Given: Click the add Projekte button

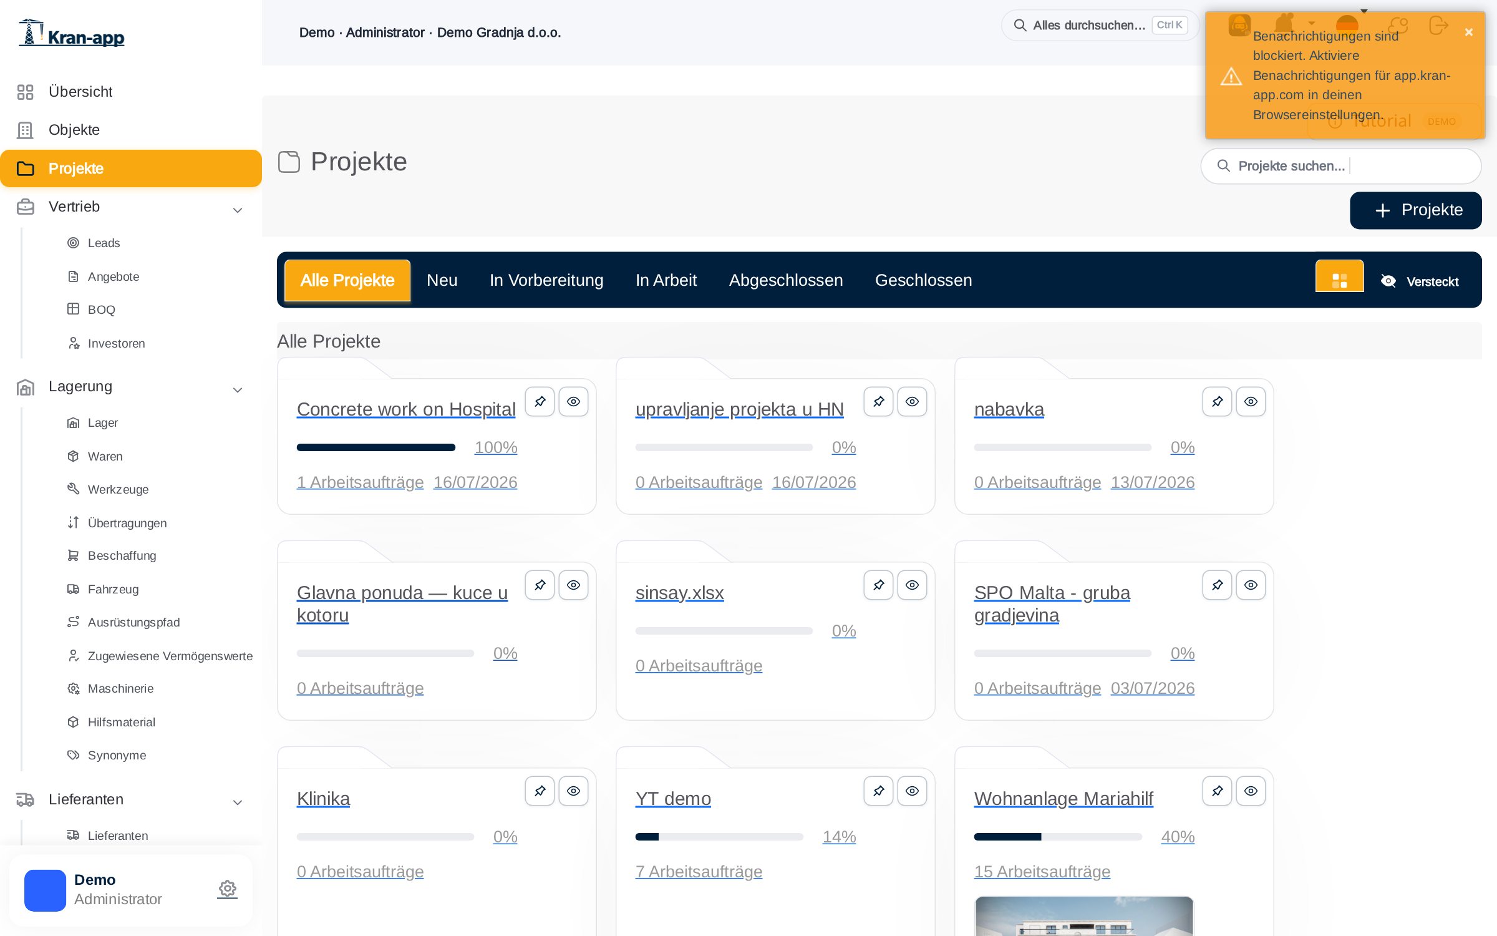Looking at the screenshot, I should coord(1416,210).
